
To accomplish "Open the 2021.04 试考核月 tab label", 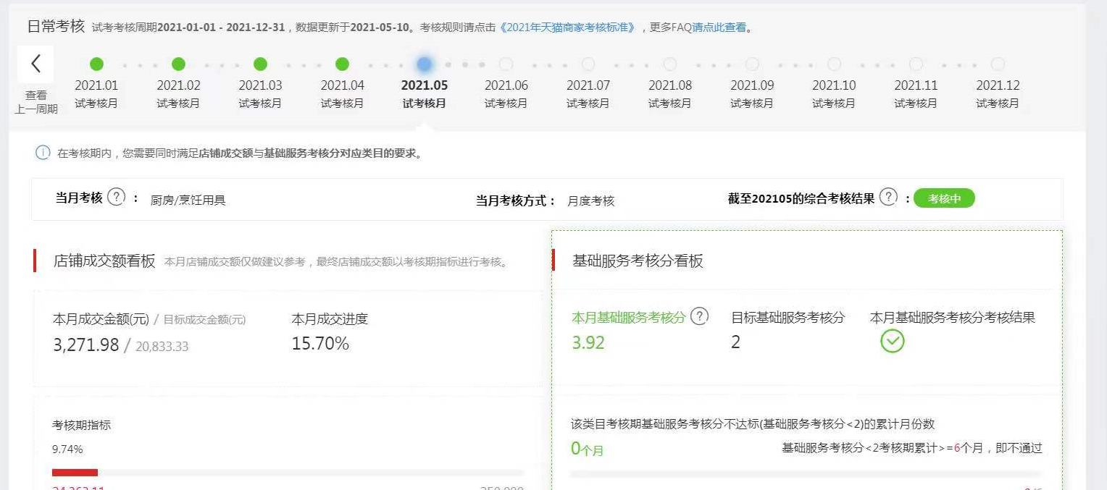I will point(342,94).
